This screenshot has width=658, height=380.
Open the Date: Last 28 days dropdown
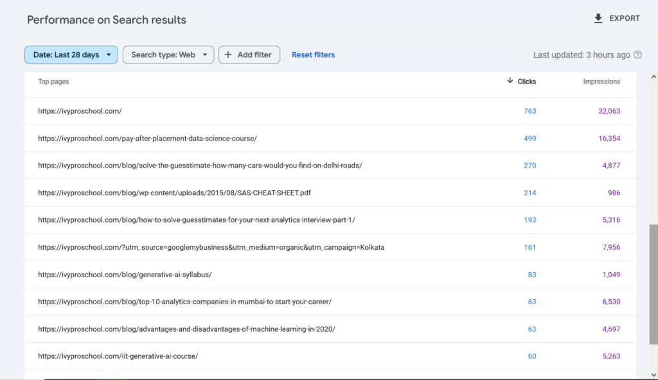(x=71, y=55)
